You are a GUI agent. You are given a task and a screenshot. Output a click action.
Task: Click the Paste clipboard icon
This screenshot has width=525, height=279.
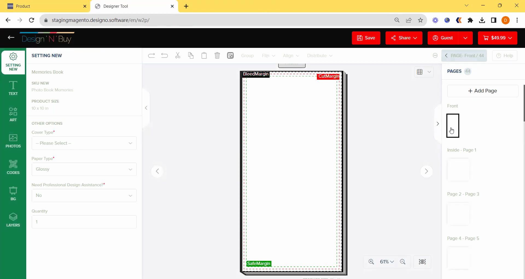point(204,56)
